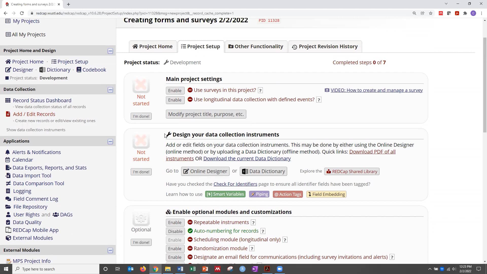This screenshot has width=487, height=274.
Task: Collapse the Applications panel
Action: click(110, 142)
